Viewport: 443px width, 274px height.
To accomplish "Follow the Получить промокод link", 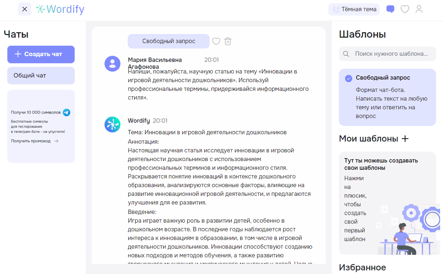I will [x=35, y=141].
